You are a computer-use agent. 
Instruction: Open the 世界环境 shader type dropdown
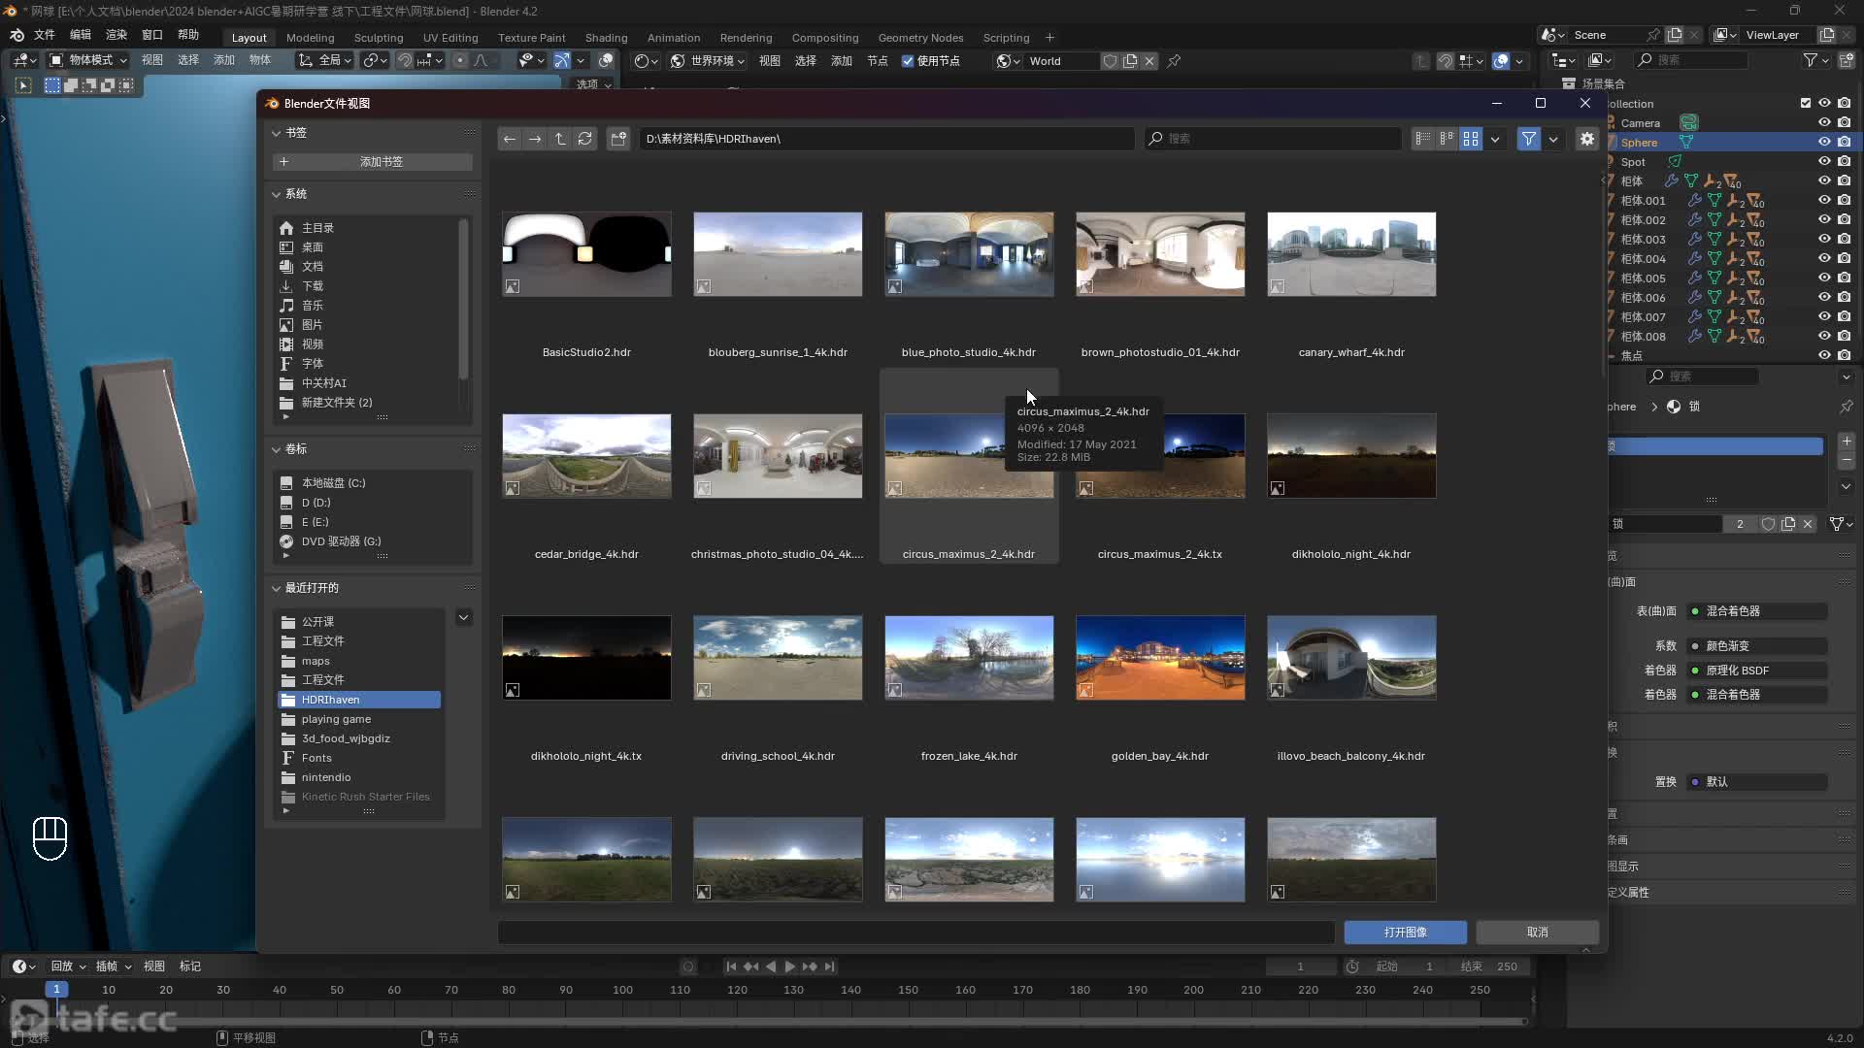point(708,61)
